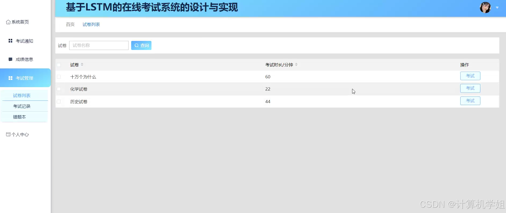Click the grid icon beside 考试通知
Viewport: 506px width, 213px height.
[x=10, y=41]
